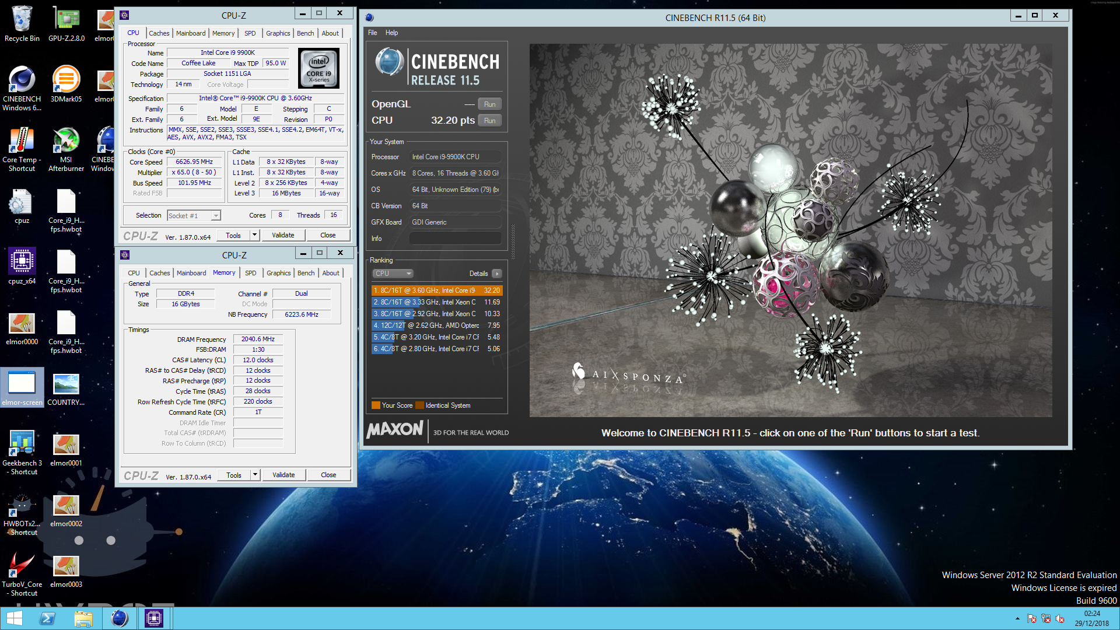
Task: Open Graphics tab in lower CPU-Z
Action: (x=278, y=273)
